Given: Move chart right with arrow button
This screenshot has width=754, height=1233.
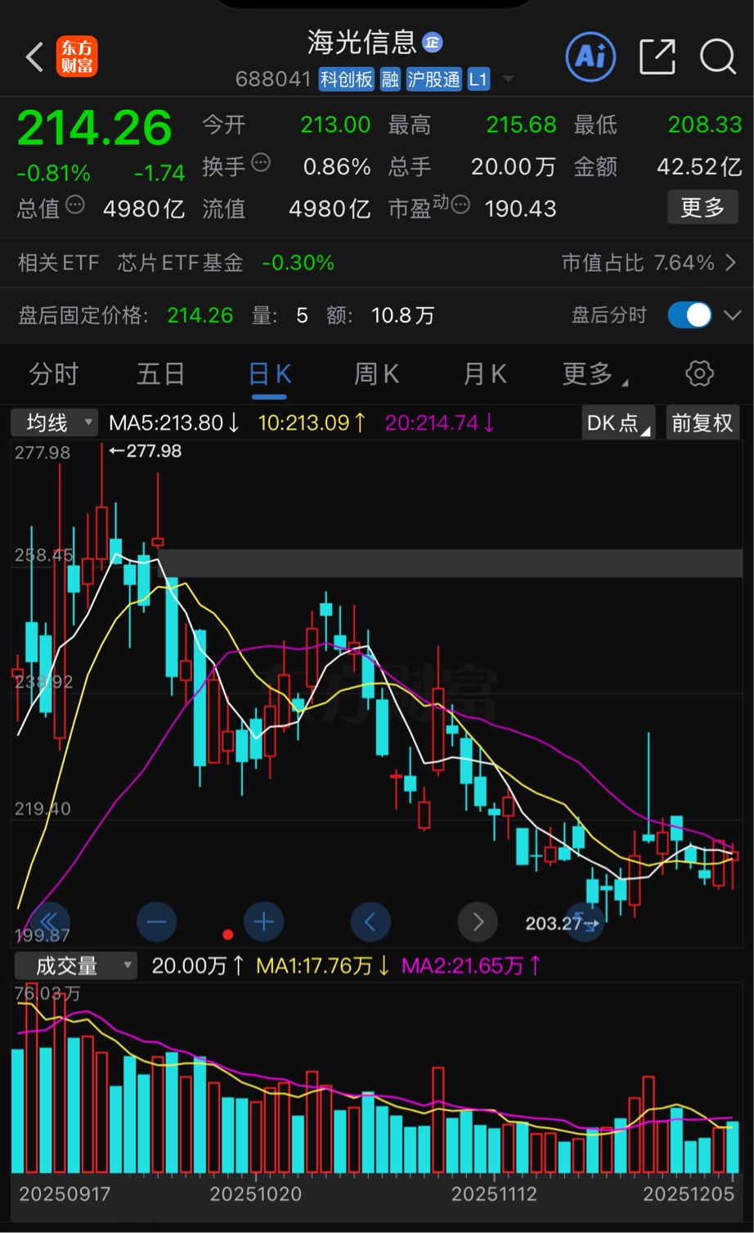Looking at the screenshot, I should coord(478,922).
